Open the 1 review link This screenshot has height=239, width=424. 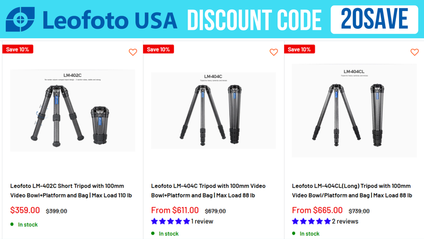[x=202, y=221]
